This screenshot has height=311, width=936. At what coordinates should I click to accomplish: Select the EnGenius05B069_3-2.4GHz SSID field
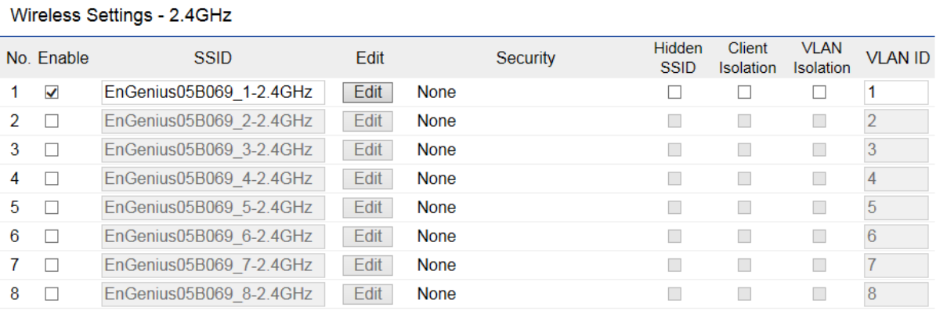213,150
